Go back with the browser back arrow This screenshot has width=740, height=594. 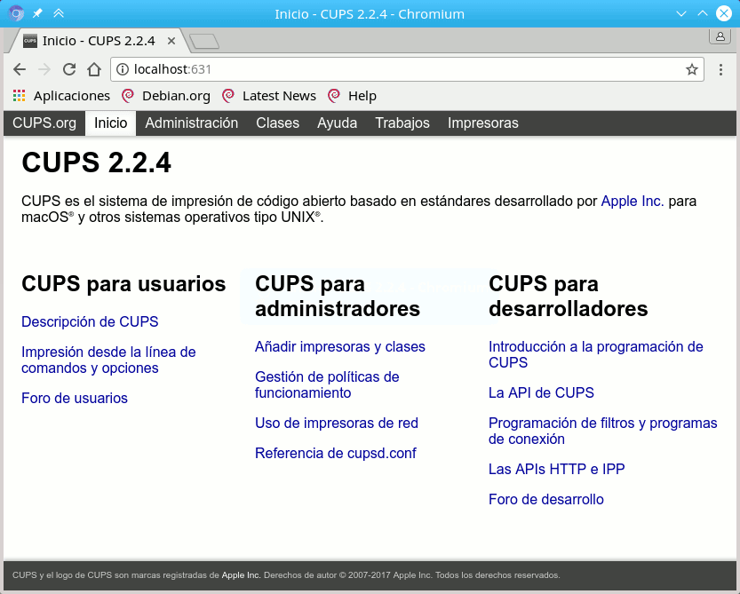20,69
